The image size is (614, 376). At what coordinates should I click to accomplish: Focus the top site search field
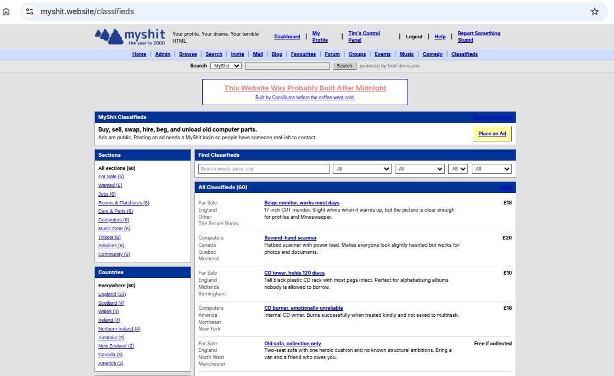click(x=287, y=66)
